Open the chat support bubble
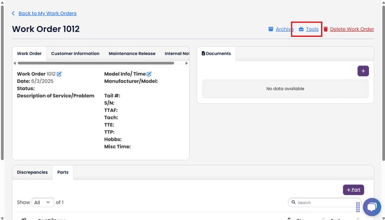 (372, 207)
